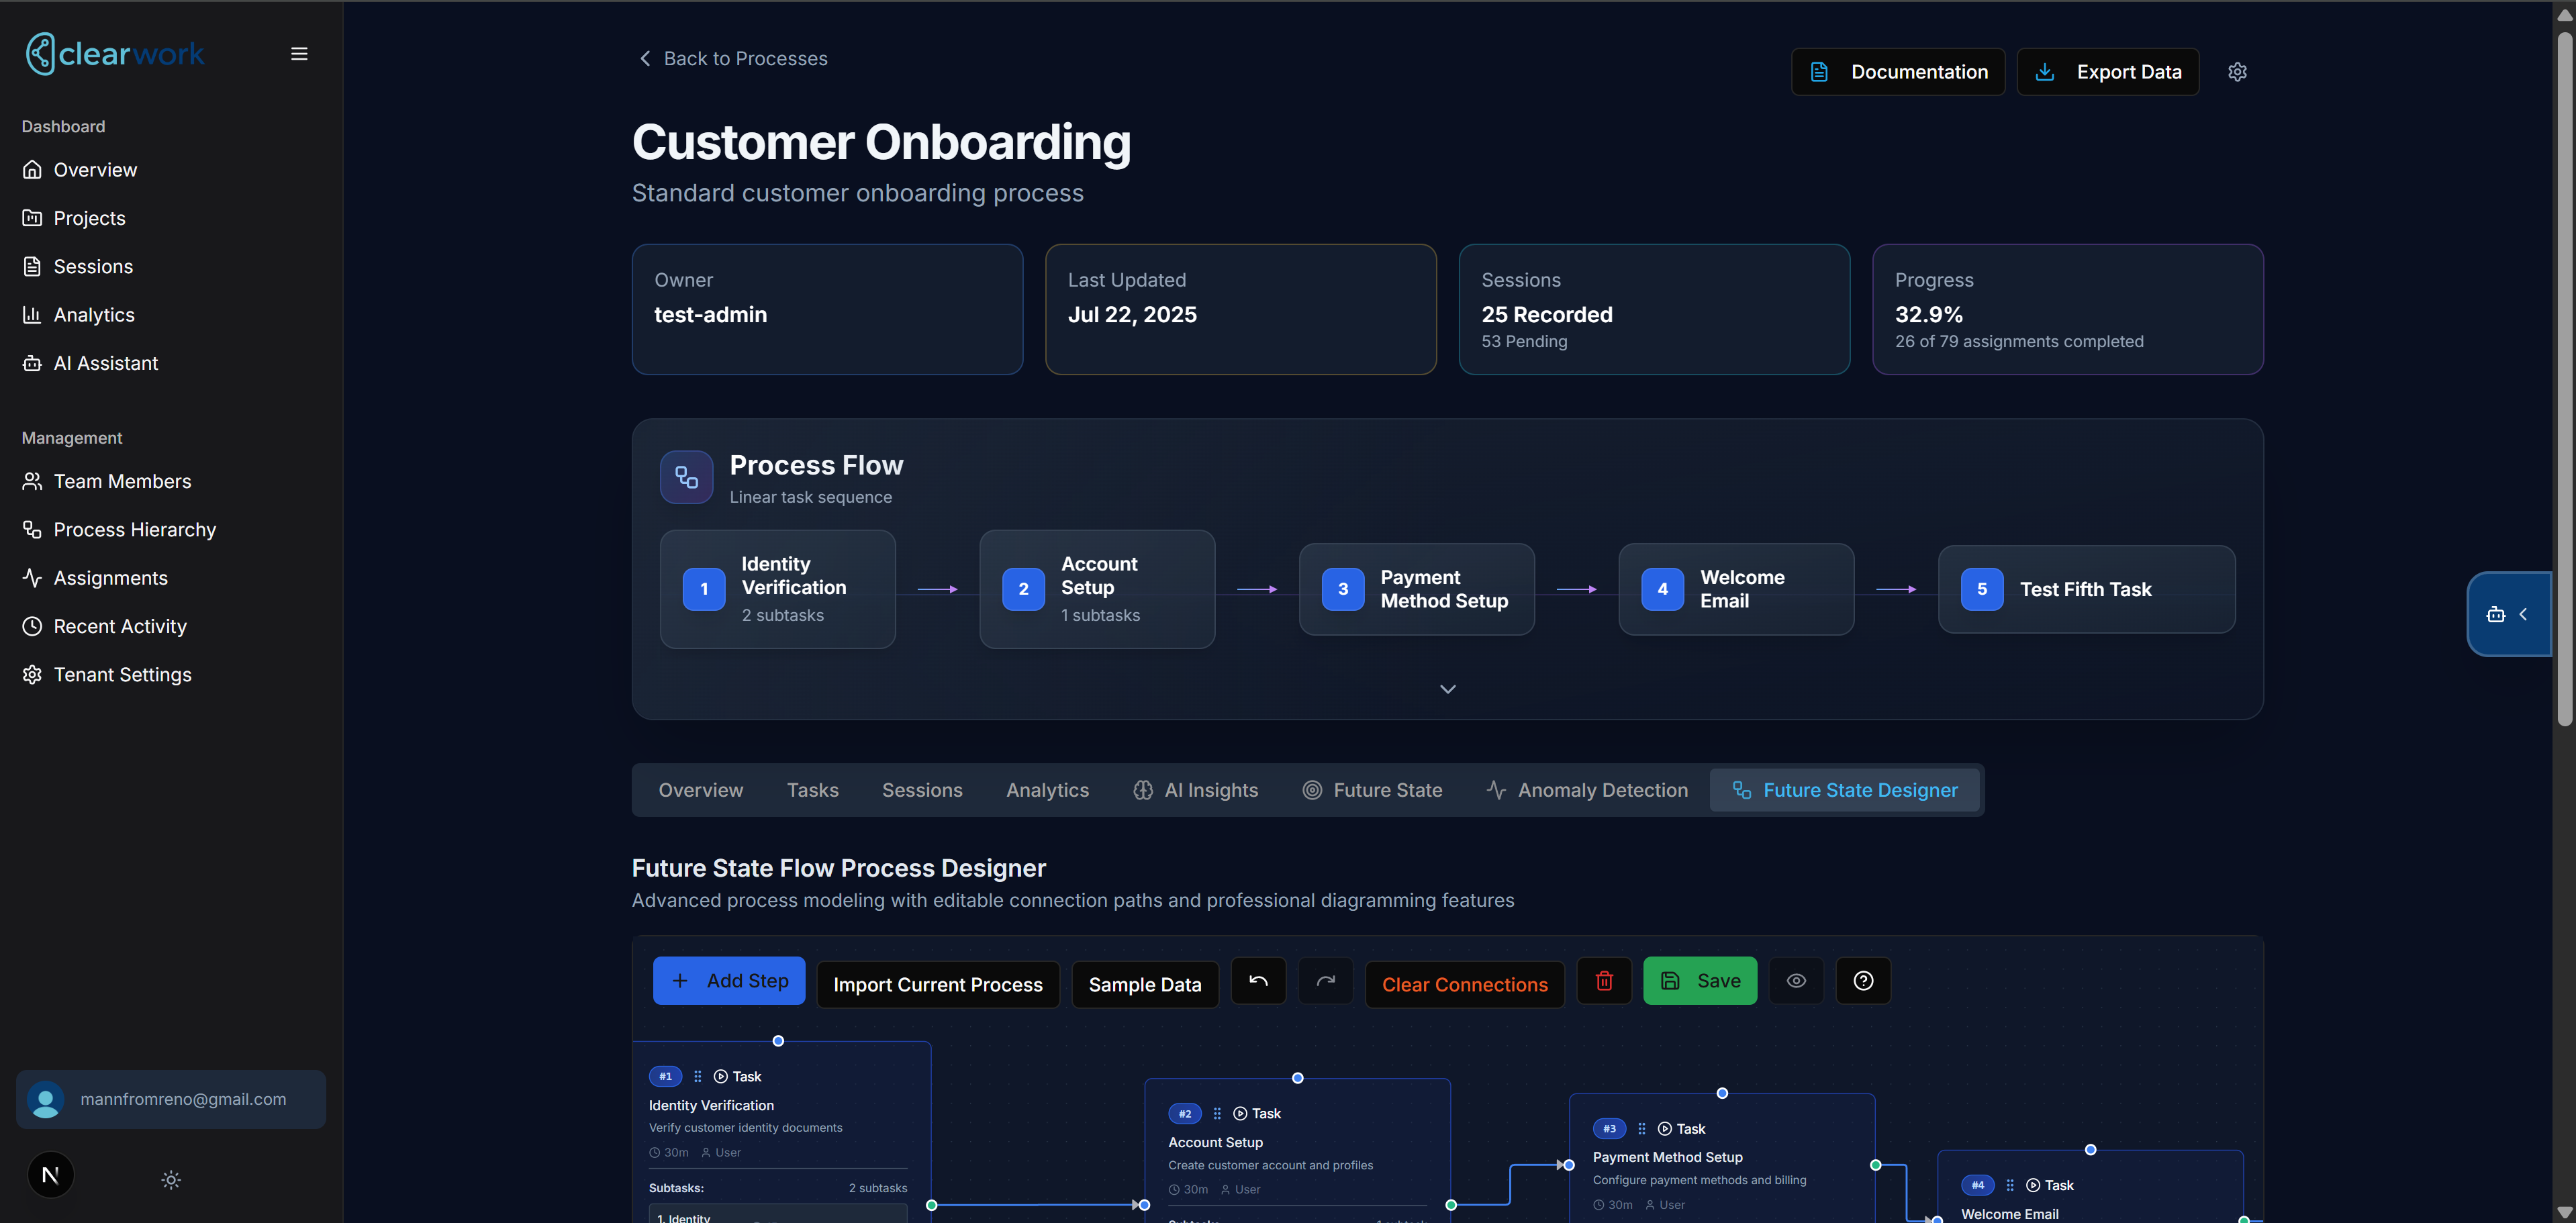This screenshot has width=2576, height=1223.
Task: Click the undo arrow in designer toolbar
Action: pyautogui.click(x=1258, y=981)
